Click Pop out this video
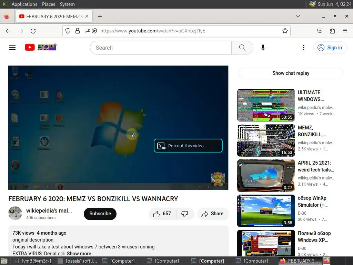353x265 pixels. [x=188, y=146]
